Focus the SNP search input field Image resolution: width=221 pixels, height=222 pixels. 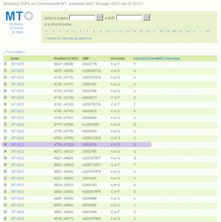click(129, 18)
